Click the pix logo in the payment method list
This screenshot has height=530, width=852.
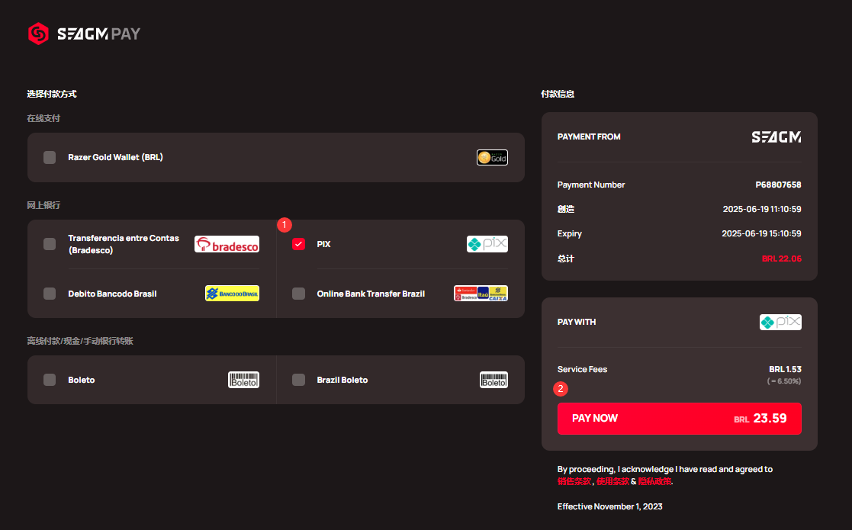click(x=487, y=244)
